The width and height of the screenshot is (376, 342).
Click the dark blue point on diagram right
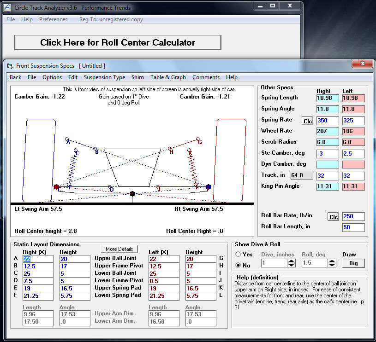coord(208,187)
